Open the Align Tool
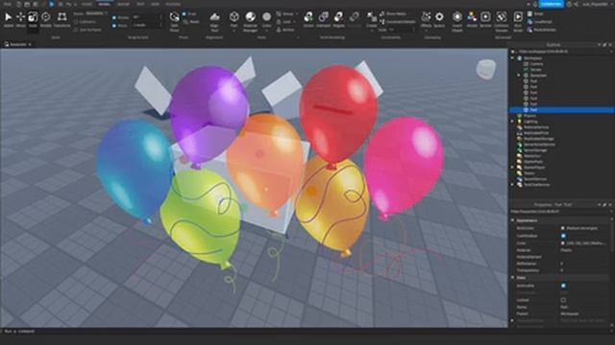Screen dimensions: 615x345 click(214, 21)
